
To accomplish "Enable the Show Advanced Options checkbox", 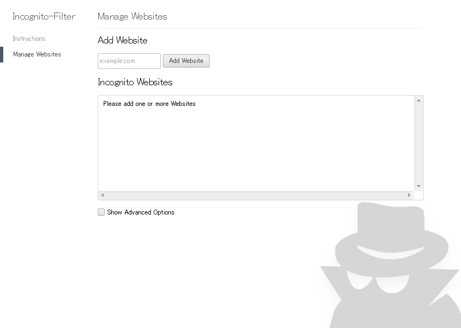I will coord(101,212).
